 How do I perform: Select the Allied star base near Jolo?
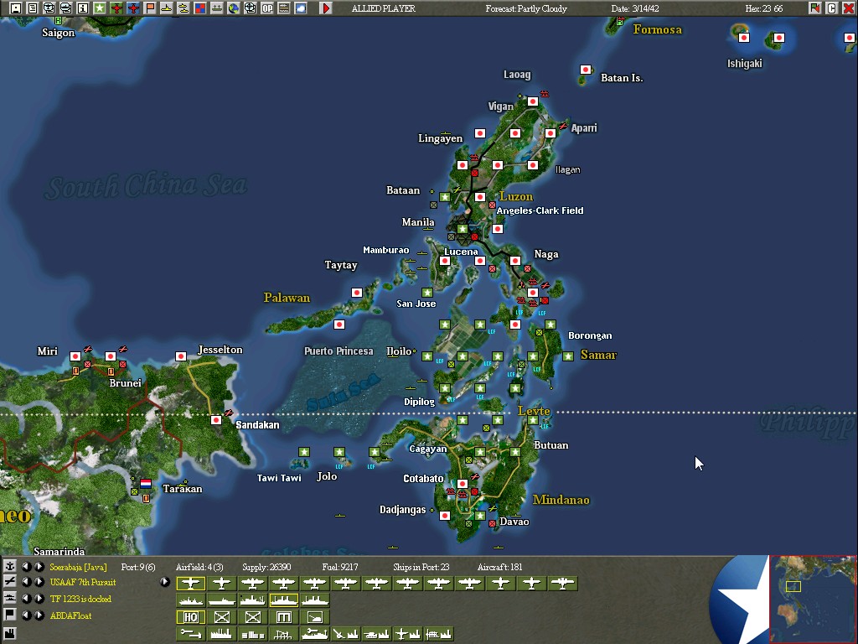[339, 452]
